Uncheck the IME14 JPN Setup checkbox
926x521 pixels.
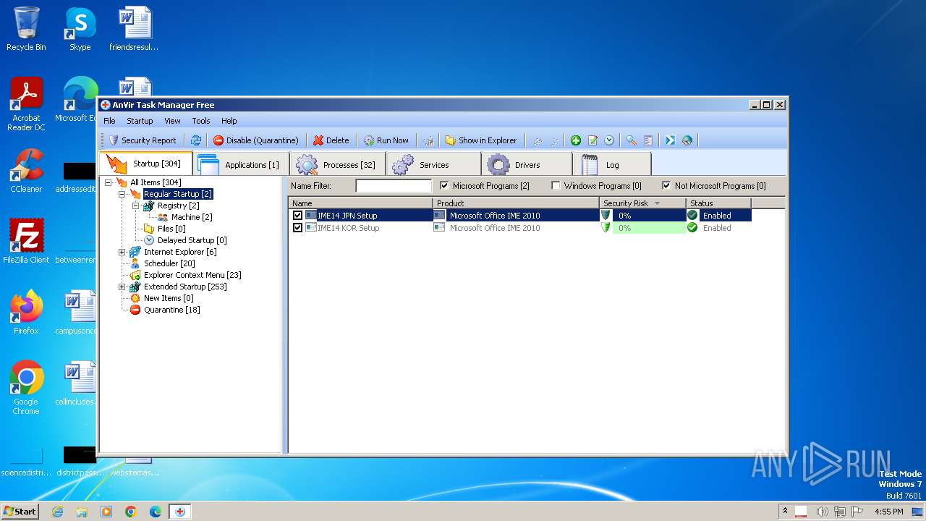pyautogui.click(x=297, y=216)
